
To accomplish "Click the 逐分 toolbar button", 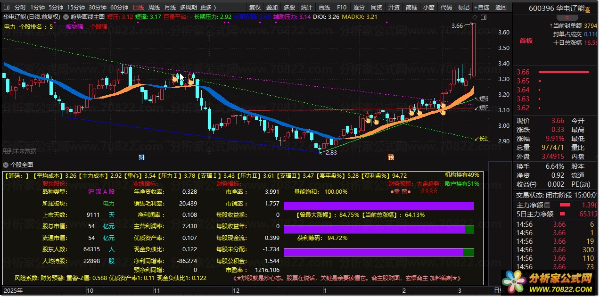I will (359, 8).
